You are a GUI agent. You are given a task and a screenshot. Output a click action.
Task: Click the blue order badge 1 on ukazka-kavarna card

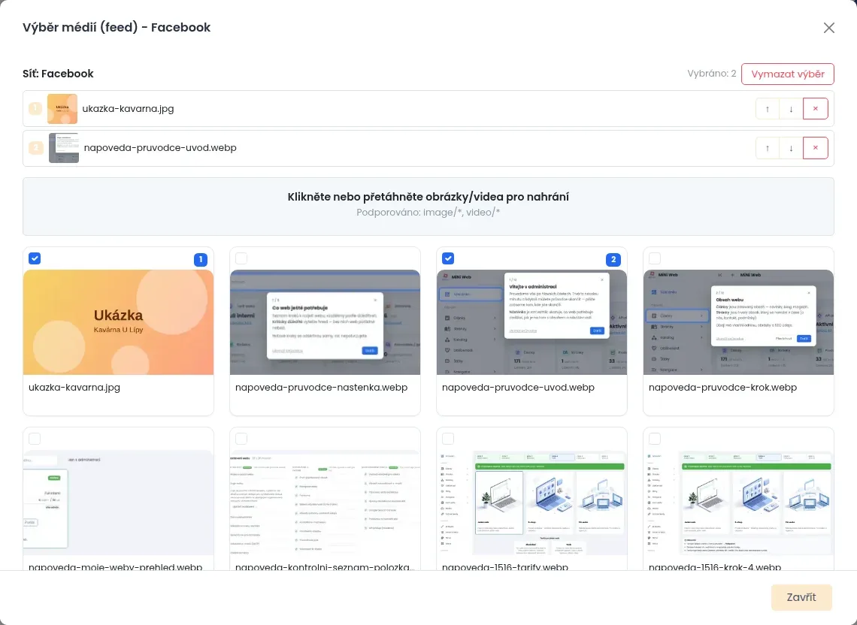[x=201, y=259]
